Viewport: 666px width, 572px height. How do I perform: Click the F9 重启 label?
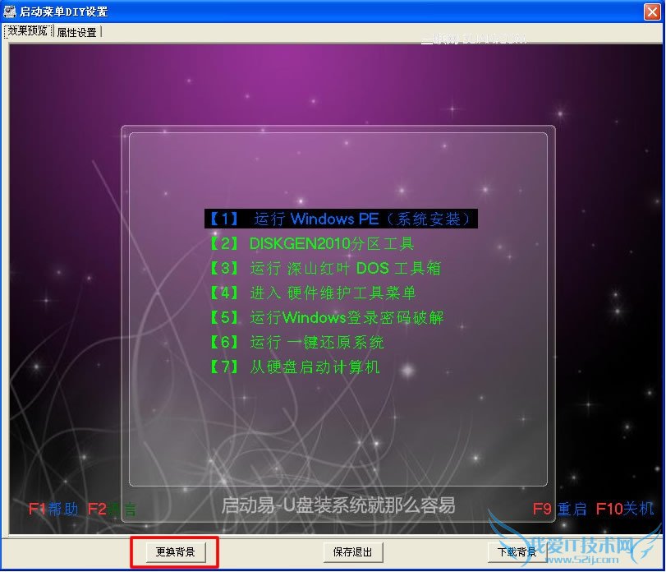pyautogui.click(x=559, y=509)
